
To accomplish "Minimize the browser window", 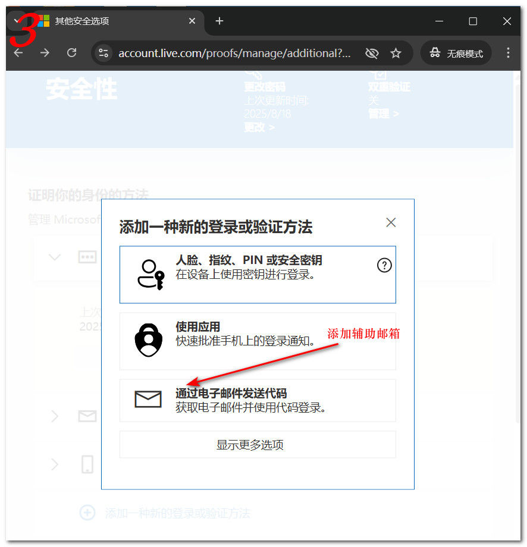I will (x=439, y=21).
